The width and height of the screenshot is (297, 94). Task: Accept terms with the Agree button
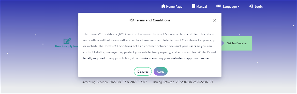point(160,71)
